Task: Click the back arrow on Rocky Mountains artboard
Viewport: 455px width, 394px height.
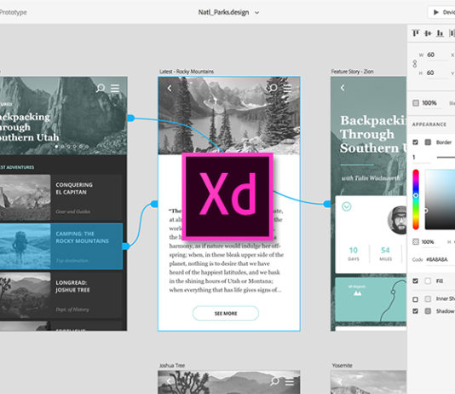Action: point(170,88)
